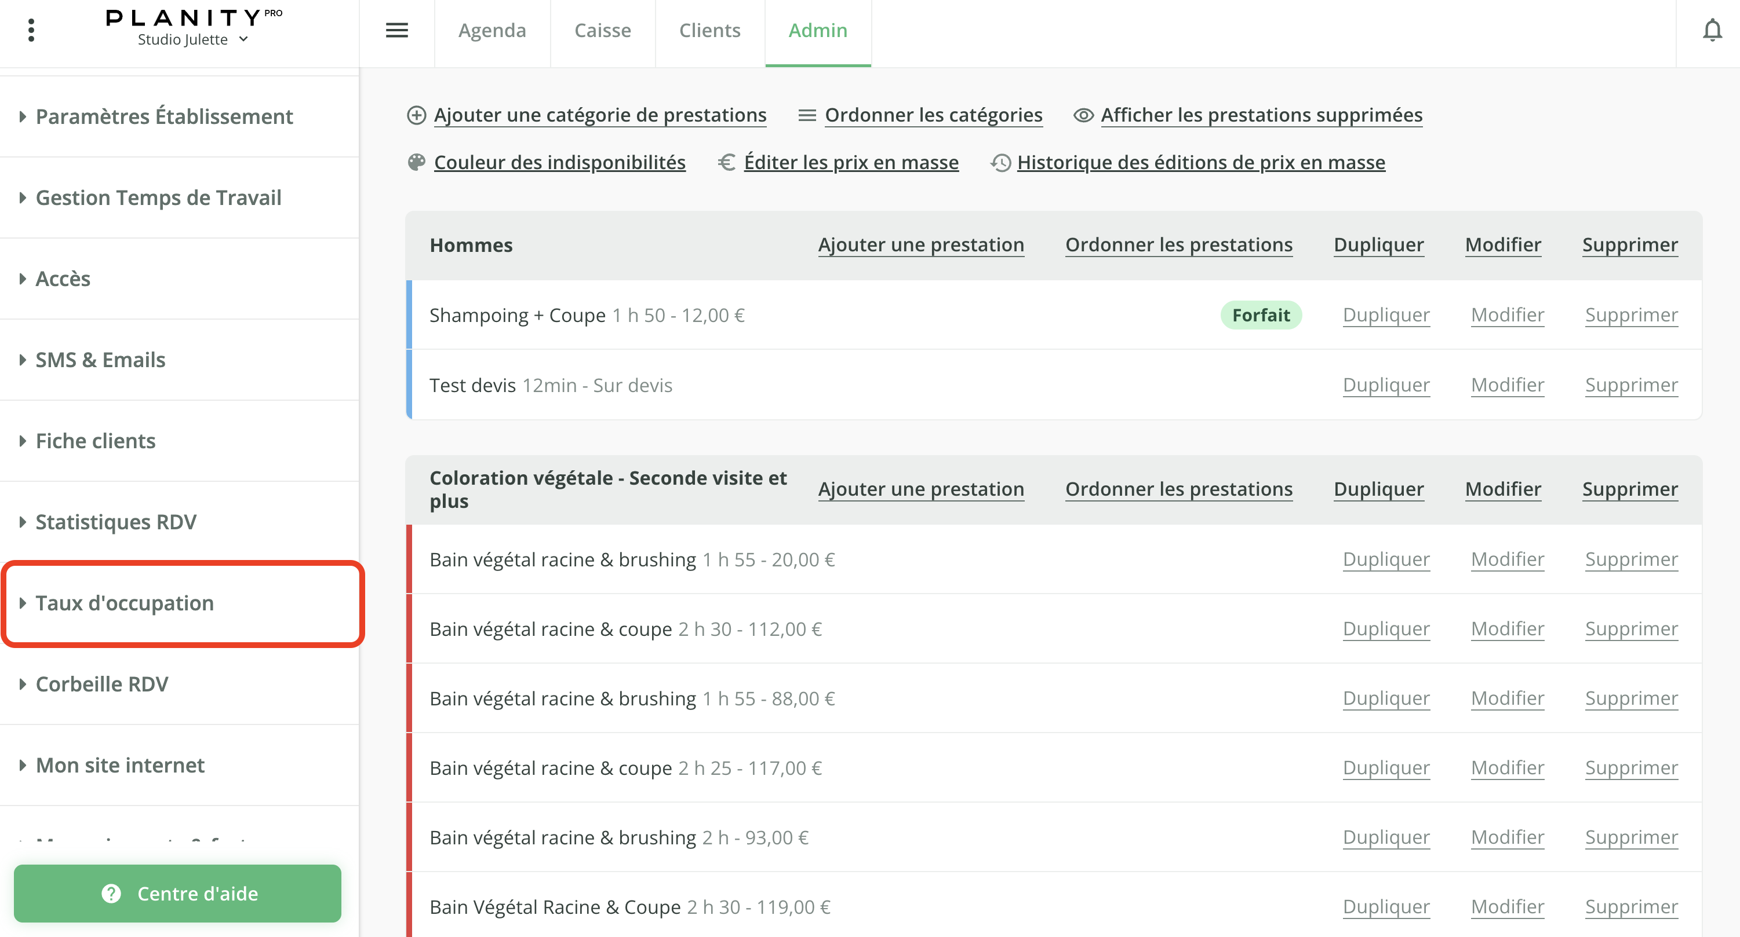Click the euro icon for Éditer les prix en masse

726,162
